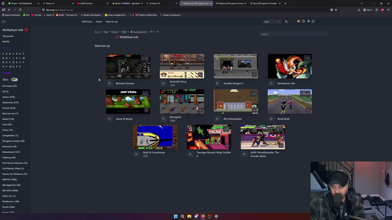Click Beat'em up breadcrumb item
The image size is (392, 220).
pyautogui.click(x=112, y=22)
